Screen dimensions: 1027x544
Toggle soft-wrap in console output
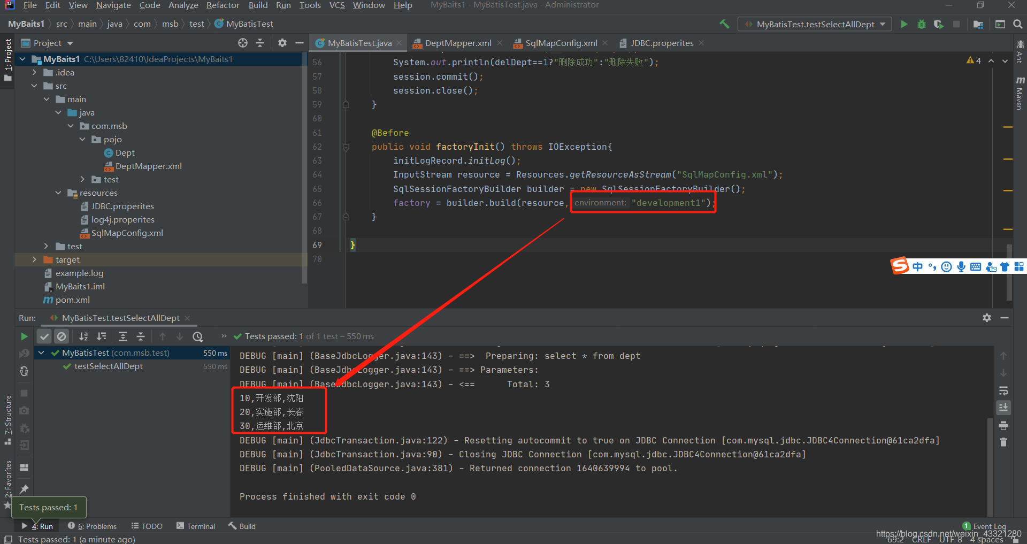1003,391
